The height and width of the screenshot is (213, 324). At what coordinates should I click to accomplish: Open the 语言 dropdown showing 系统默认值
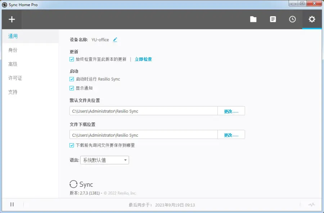104,160
